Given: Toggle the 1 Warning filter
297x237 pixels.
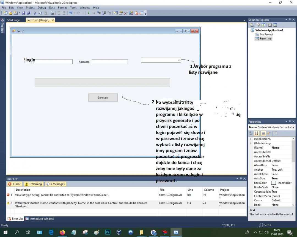Looking at the screenshot, I should [34, 184].
